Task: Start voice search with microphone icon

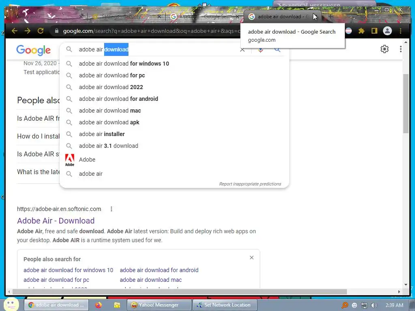Action: (261, 50)
